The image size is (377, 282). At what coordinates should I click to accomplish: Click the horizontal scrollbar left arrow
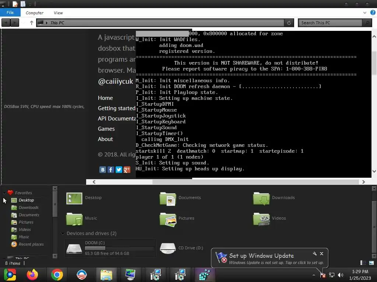tap(94, 182)
